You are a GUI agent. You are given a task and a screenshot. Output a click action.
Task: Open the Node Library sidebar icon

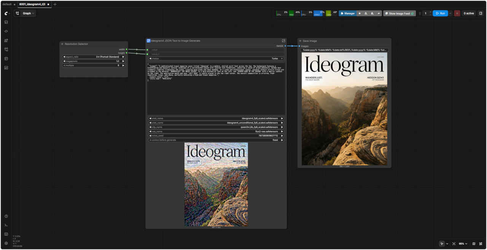tap(6, 40)
